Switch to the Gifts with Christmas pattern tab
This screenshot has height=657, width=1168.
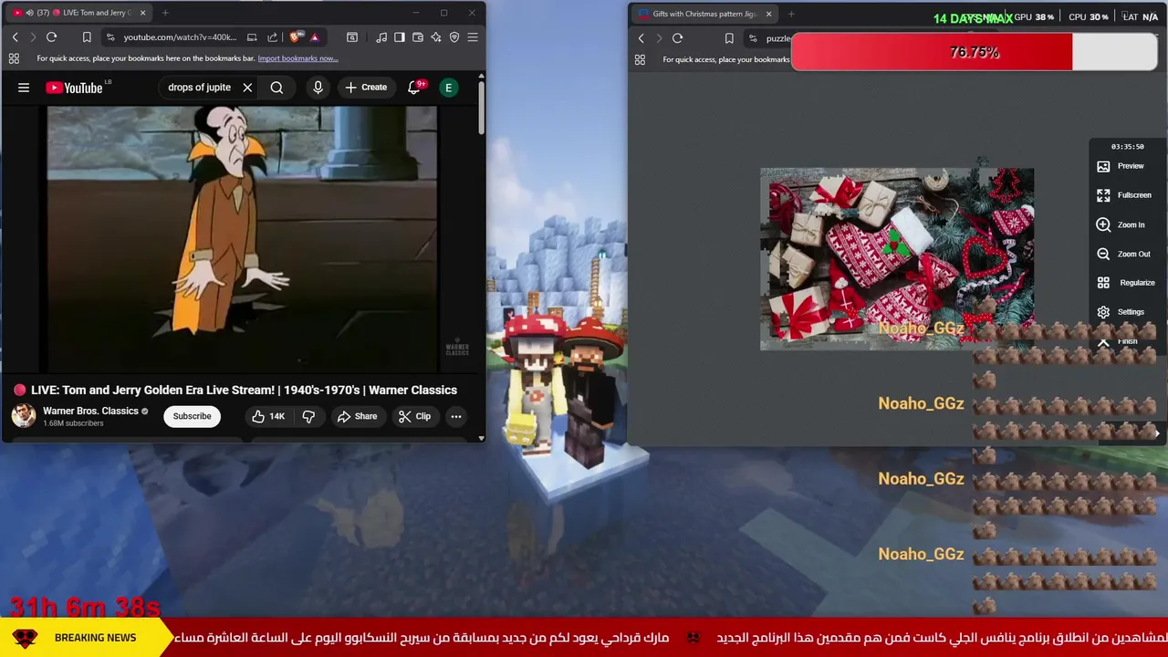click(x=705, y=14)
